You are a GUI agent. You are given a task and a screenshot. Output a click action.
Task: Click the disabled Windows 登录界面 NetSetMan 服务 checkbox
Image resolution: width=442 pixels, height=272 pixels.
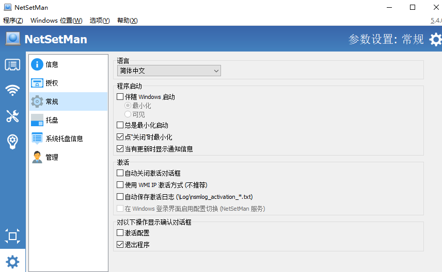coord(120,209)
